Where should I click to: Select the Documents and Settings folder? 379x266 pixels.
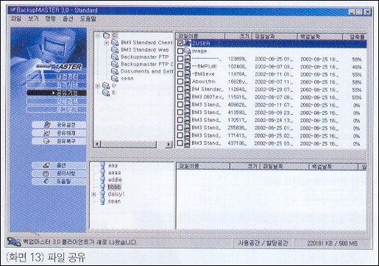147,71
